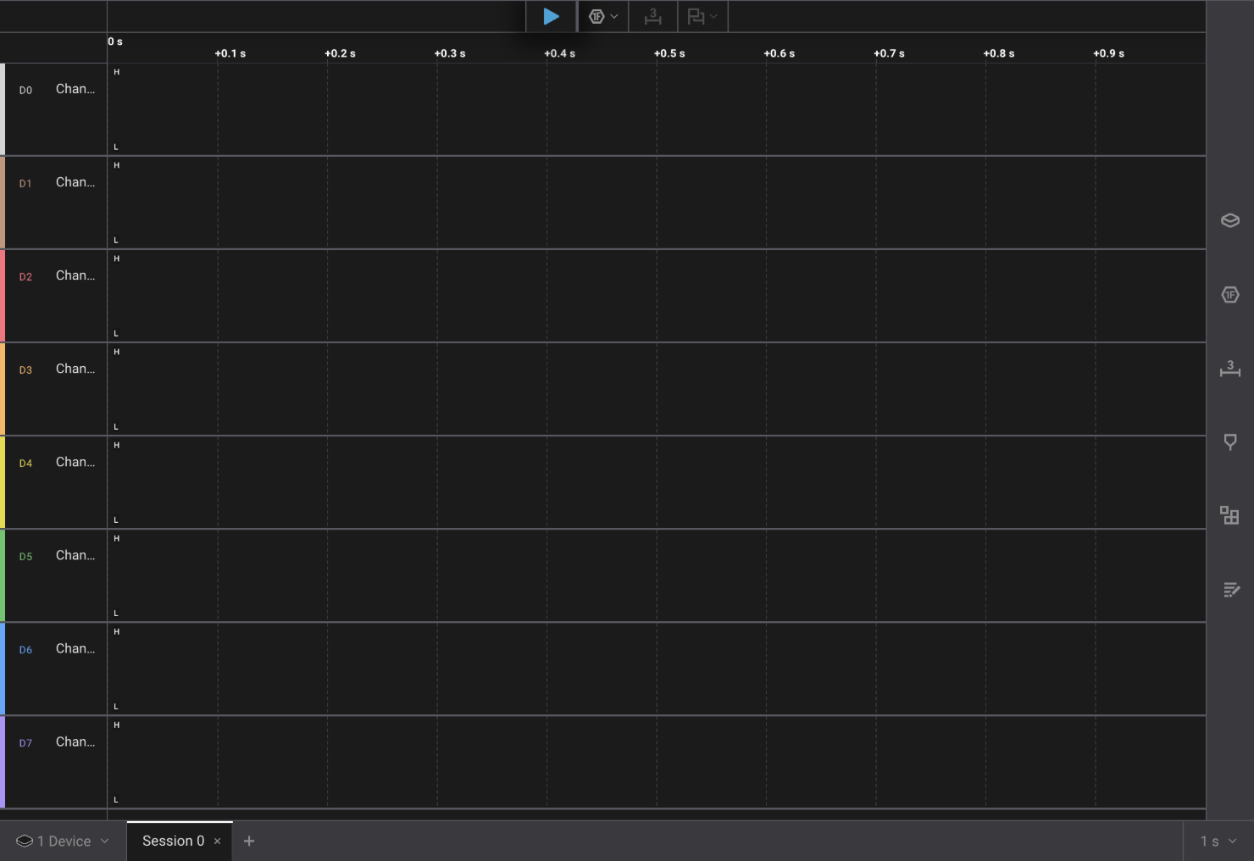1254x861 pixels.
Task: Click the D5 channel identifier
Action: coord(25,556)
